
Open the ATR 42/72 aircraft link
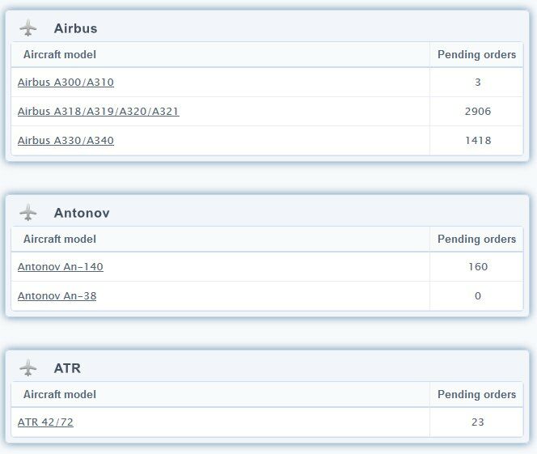(x=45, y=422)
